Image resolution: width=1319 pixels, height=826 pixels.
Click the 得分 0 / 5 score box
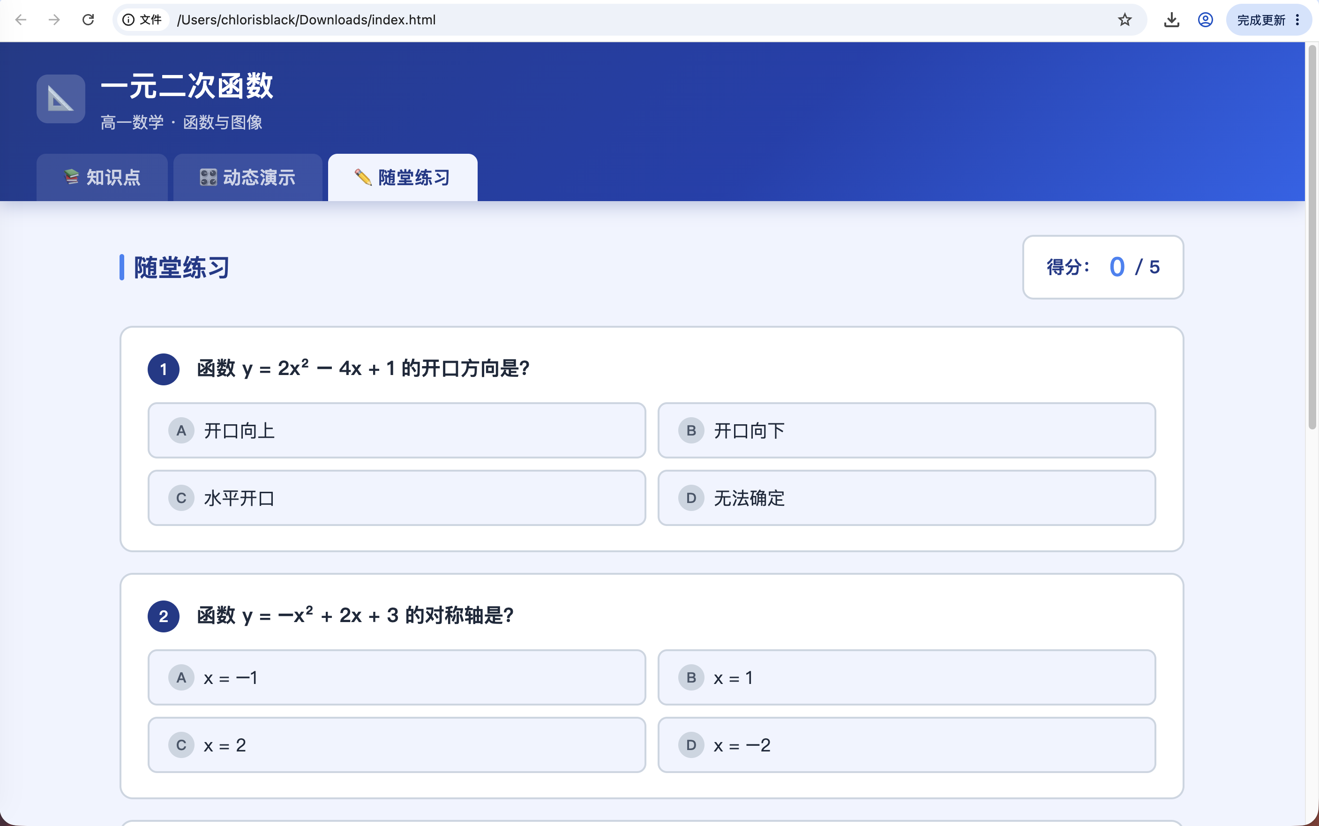(1103, 267)
